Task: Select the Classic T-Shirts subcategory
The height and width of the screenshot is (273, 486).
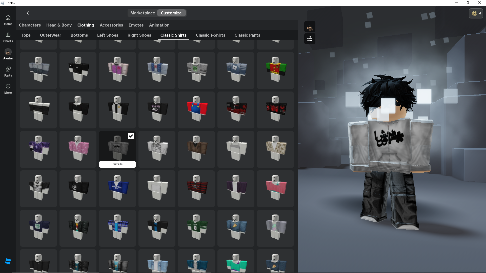Action: click(x=211, y=35)
